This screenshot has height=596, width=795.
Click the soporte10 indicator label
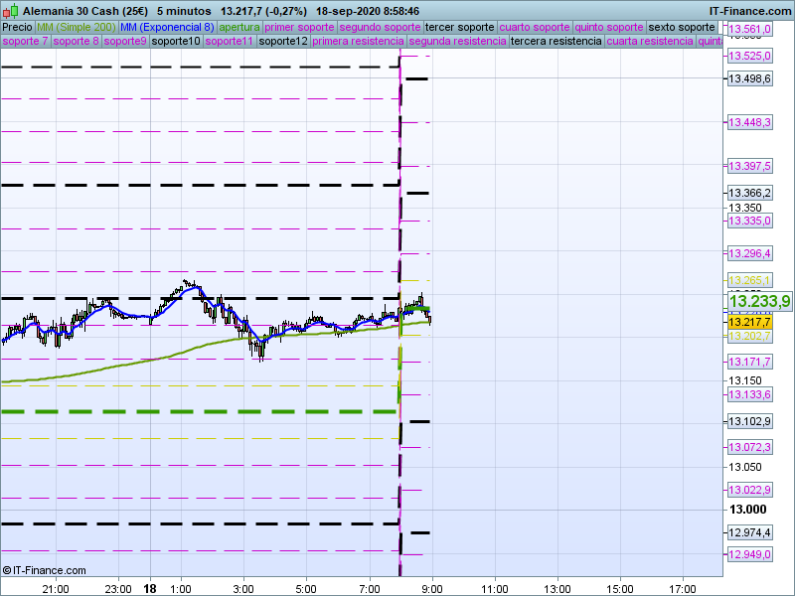click(x=176, y=42)
